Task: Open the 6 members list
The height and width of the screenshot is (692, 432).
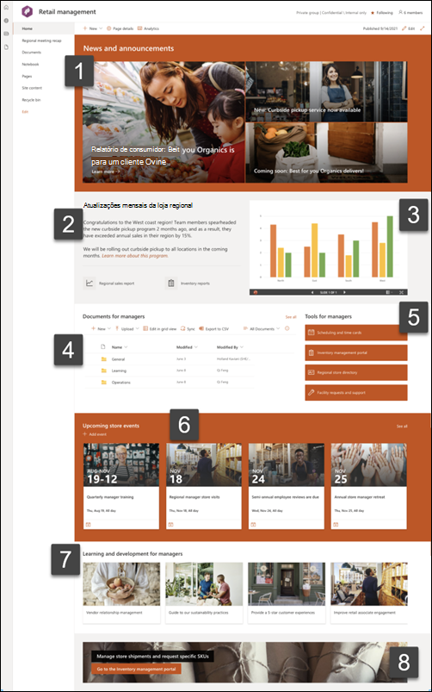Action: [410, 13]
